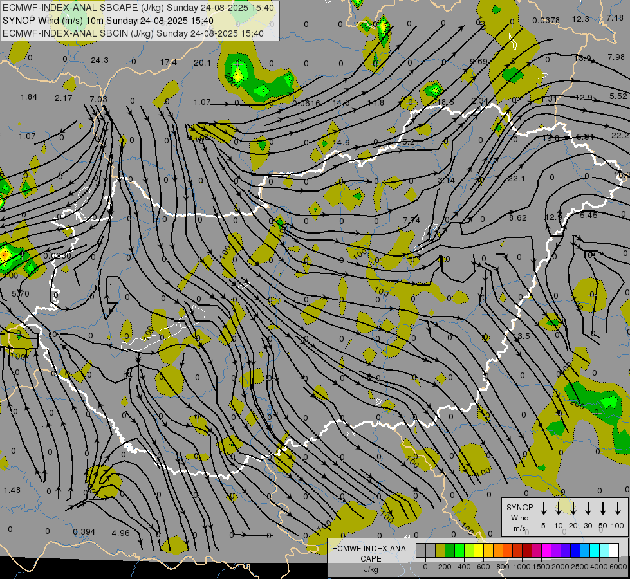Click the 800 tick label on CAPE scale
630x579 pixels.
503,567
